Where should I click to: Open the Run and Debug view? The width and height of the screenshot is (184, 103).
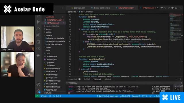pos(38,29)
